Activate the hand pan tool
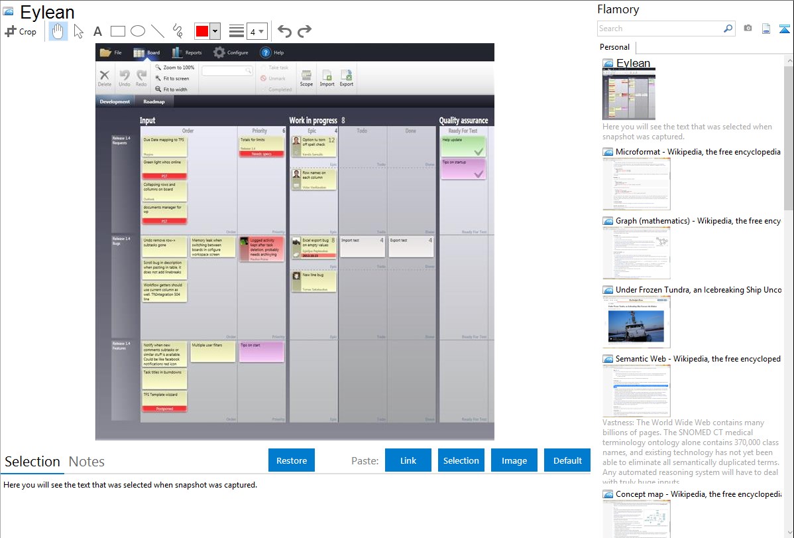This screenshot has height=538, width=794. coord(58,31)
